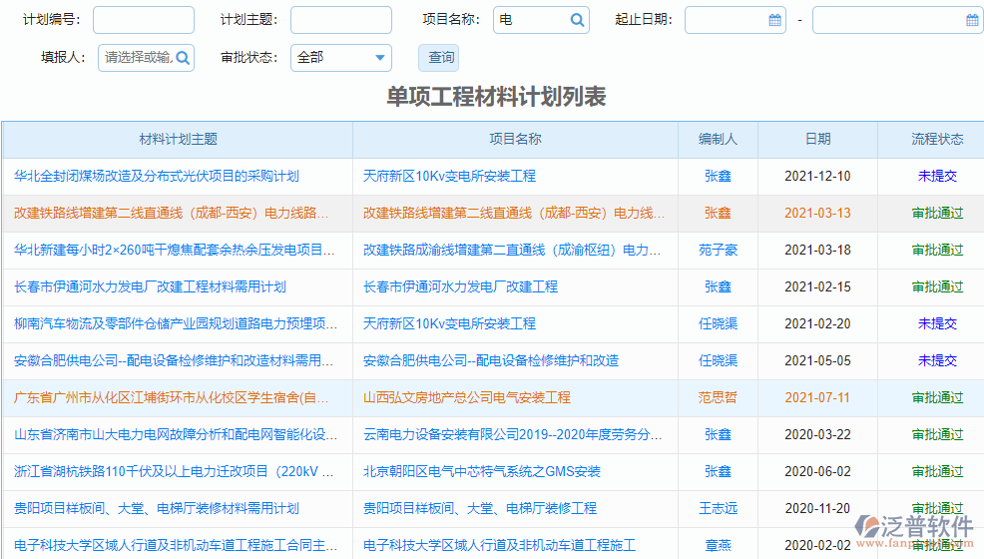Open 浙江省湖杭铁路110千伏 plan link
984x559 pixels.
coord(174,472)
